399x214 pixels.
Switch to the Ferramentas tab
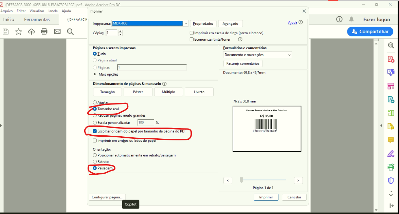click(x=37, y=19)
